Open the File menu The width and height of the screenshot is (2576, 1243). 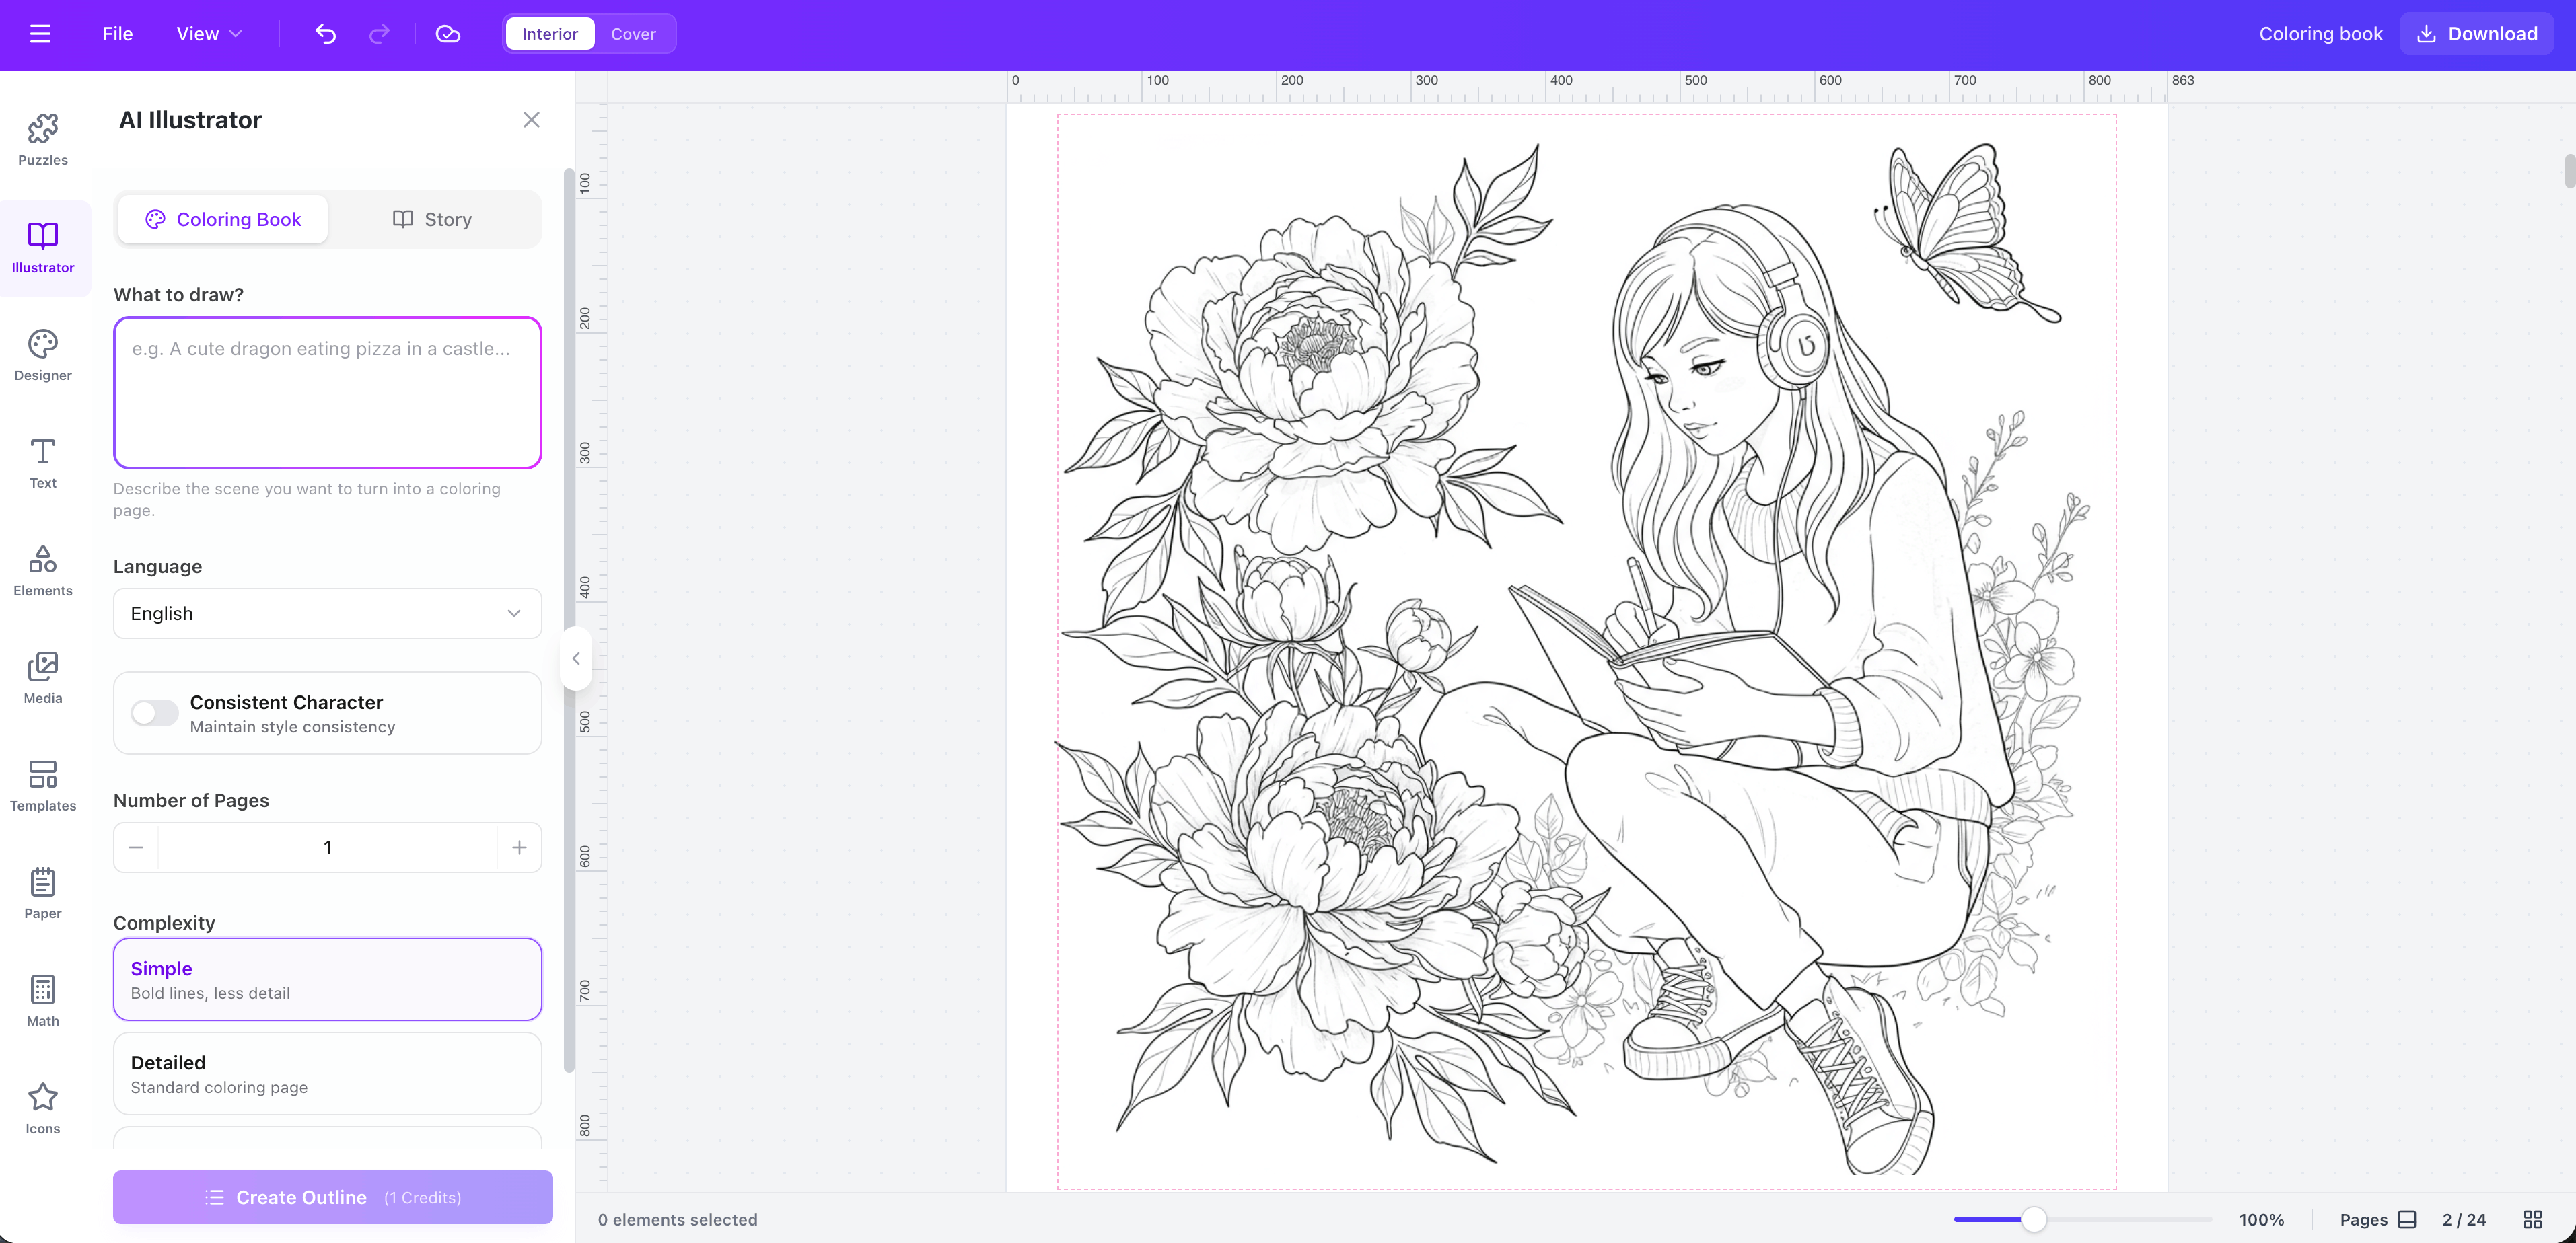[x=117, y=33]
